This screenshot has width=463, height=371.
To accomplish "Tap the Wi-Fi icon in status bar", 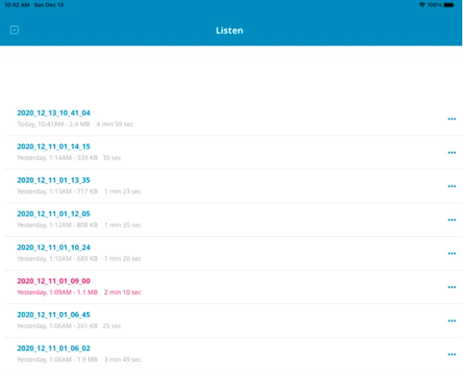I will pos(422,4).
